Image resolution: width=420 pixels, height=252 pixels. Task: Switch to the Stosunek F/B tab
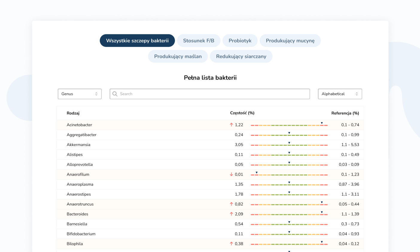coord(199,41)
